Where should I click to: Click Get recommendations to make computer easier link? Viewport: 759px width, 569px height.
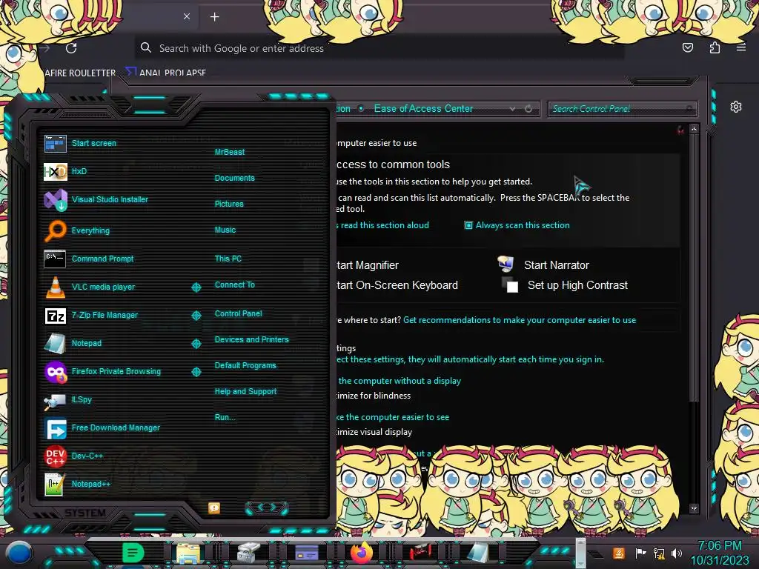click(x=520, y=320)
